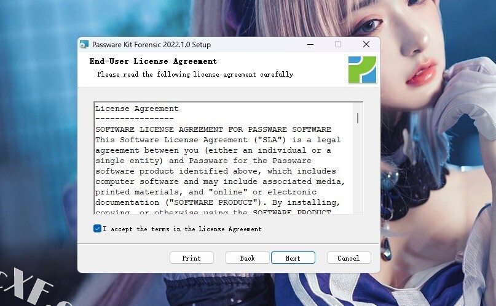Click the license text scrollbar thumb
The width and height of the screenshot is (496, 306).
pos(358,118)
